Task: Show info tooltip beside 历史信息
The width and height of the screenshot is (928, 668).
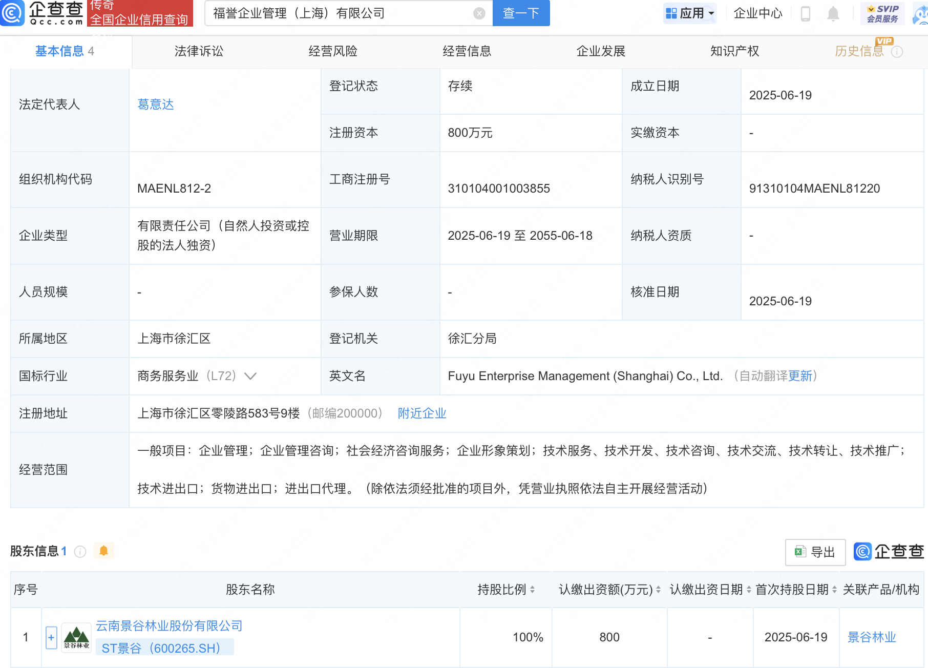Action: tap(897, 52)
